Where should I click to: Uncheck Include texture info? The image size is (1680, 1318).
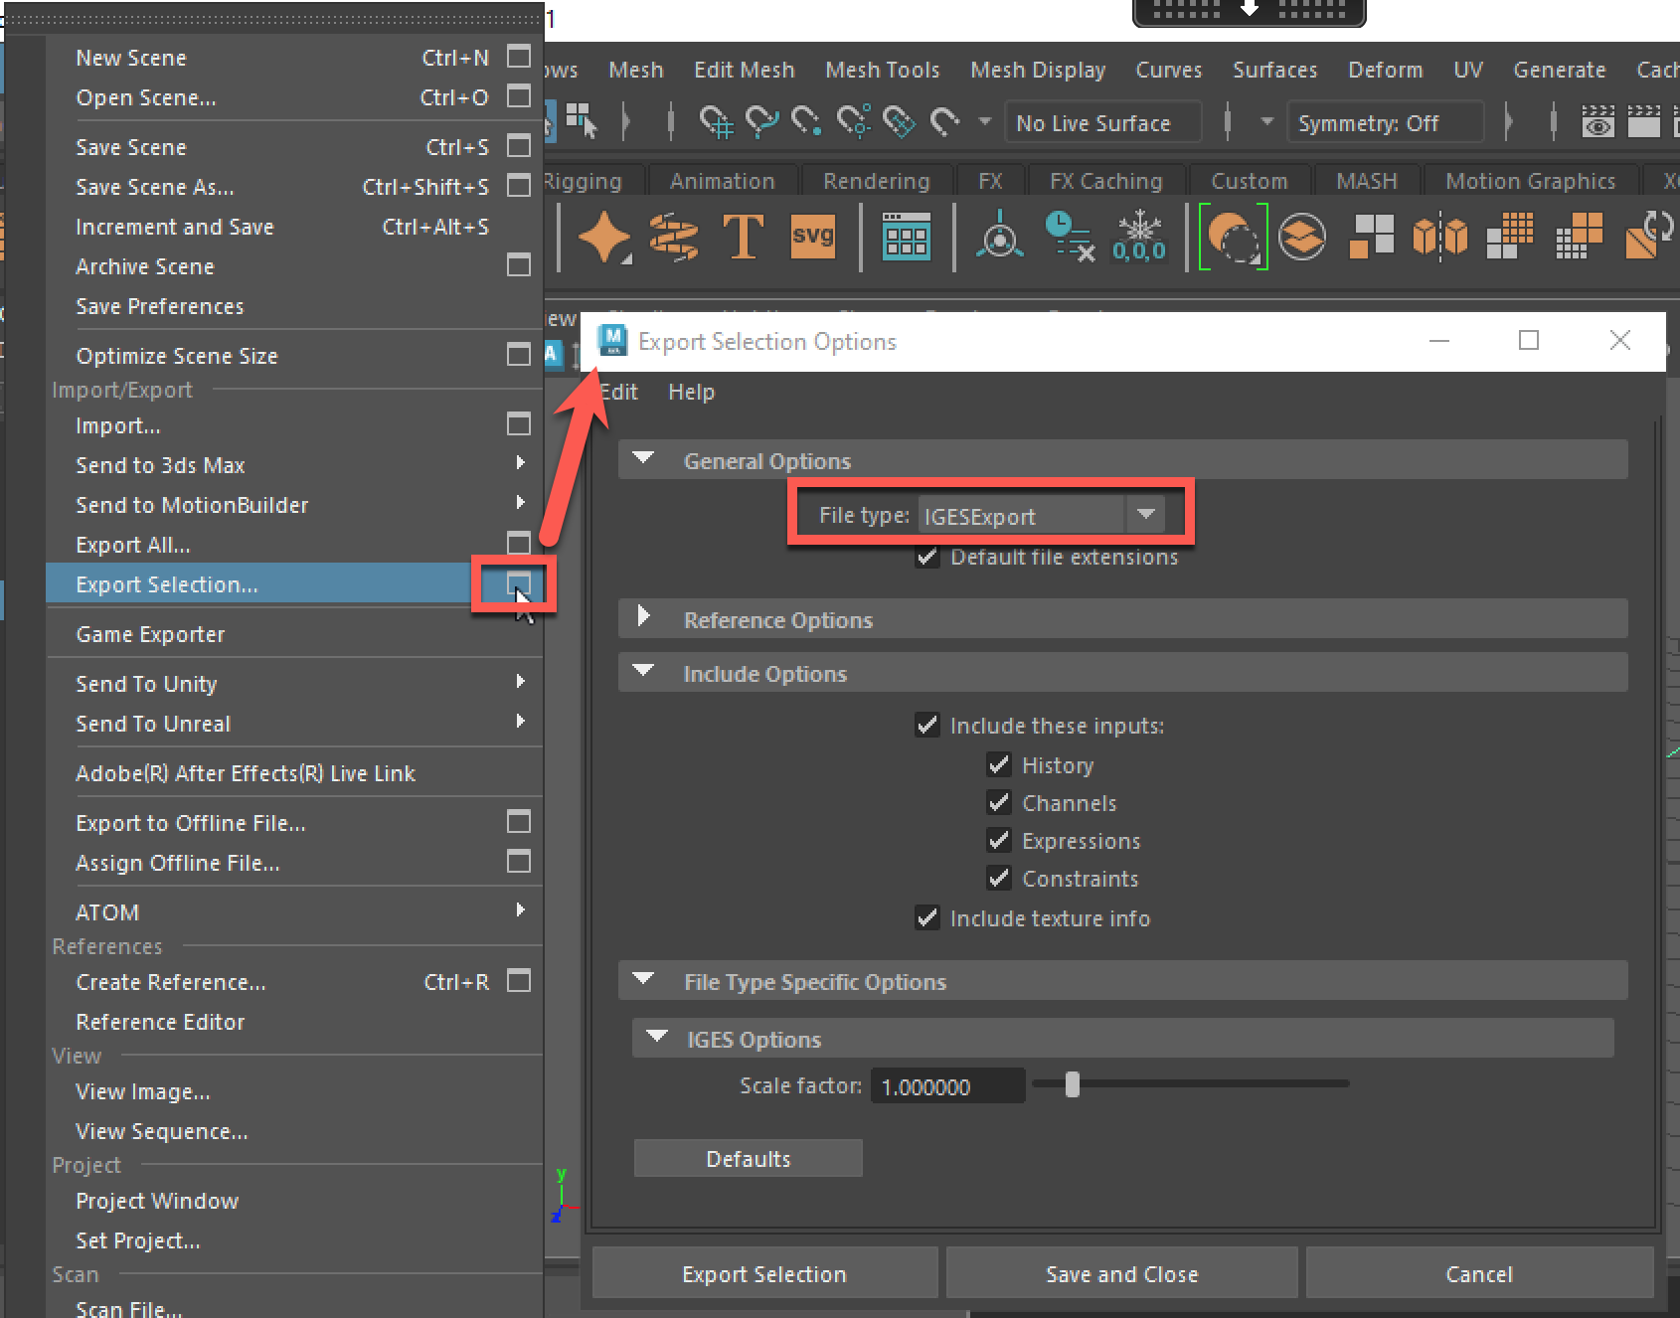point(926,917)
